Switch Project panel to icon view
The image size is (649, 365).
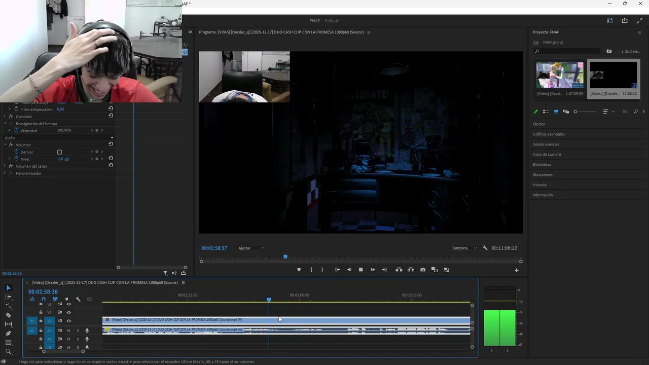(556, 112)
